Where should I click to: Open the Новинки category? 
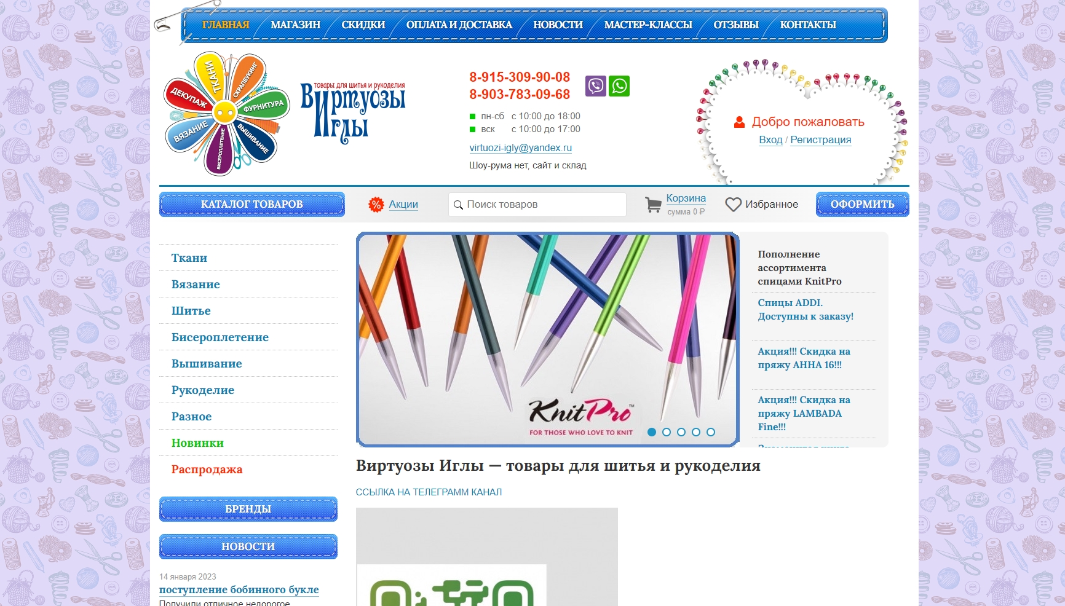(197, 443)
